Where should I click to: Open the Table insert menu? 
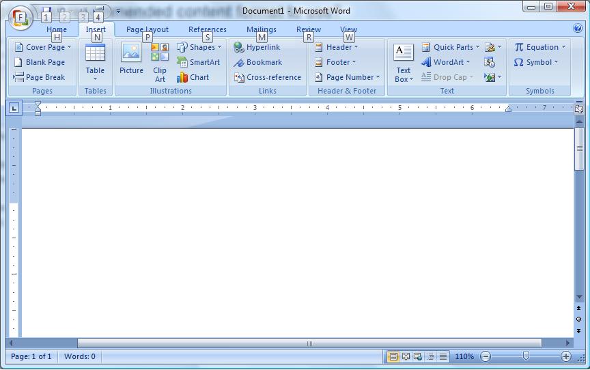click(x=95, y=62)
